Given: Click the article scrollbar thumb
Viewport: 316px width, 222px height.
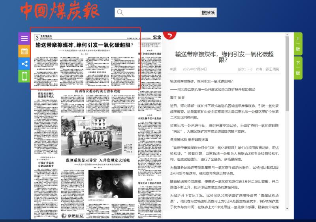Looking at the screenshot, I should click(287, 73).
